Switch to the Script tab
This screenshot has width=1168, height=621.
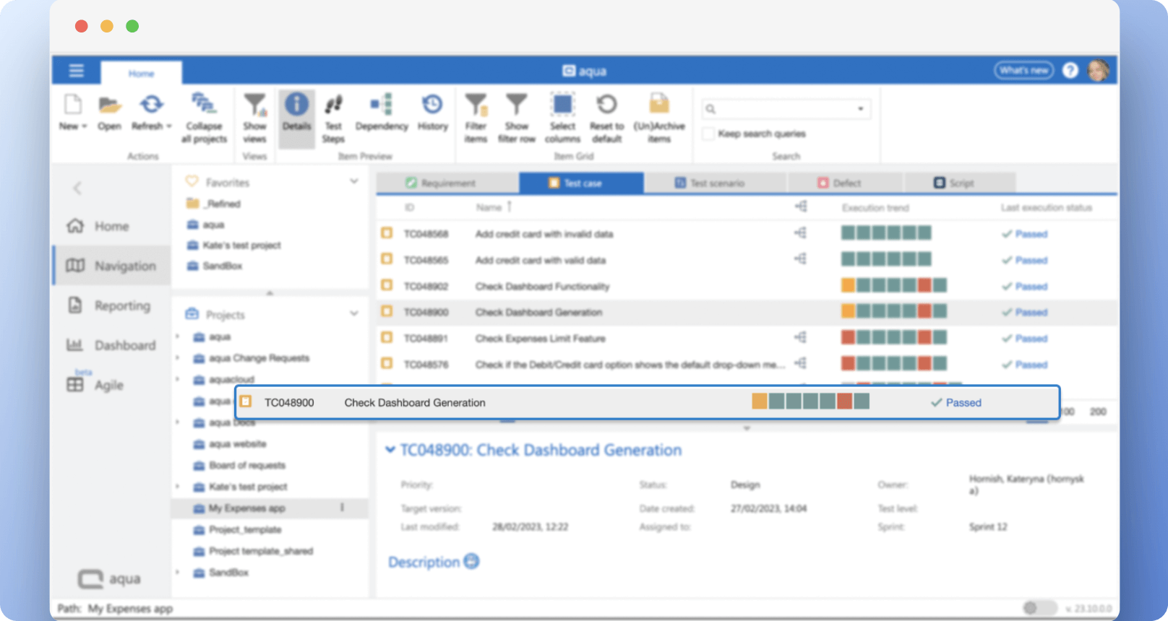pyautogui.click(x=960, y=183)
